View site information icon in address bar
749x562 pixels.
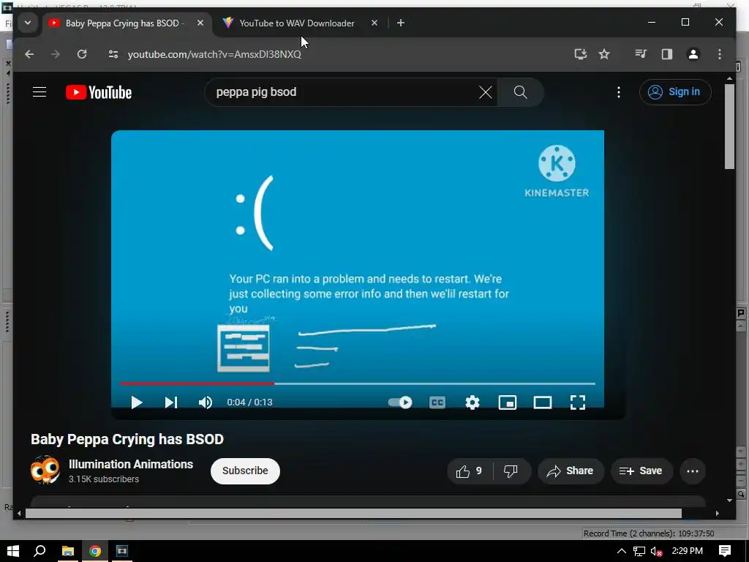pos(113,54)
